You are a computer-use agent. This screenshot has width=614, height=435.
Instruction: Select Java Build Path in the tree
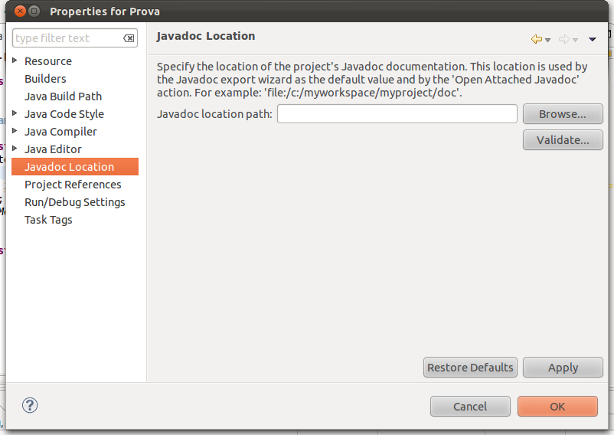click(x=63, y=96)
